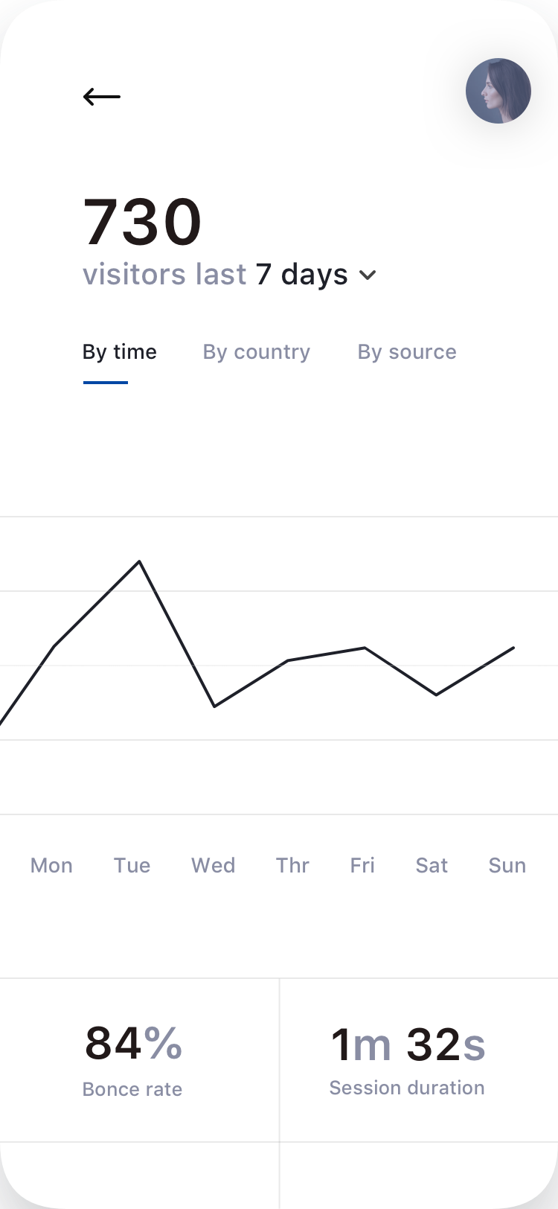Viewport: 558px width, 1209px height.
Task: Select the Sat axis label
Action: click(x=432, y=865)
